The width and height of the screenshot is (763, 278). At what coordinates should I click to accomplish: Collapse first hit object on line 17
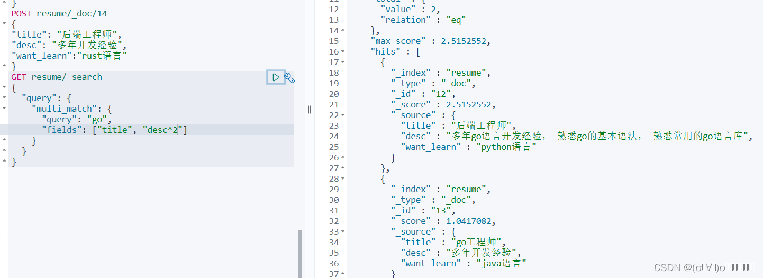click(x=343, y=62)
